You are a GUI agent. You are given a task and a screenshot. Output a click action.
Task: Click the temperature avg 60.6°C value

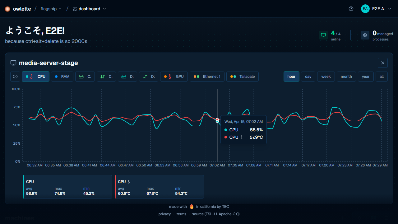coord(124,194)
